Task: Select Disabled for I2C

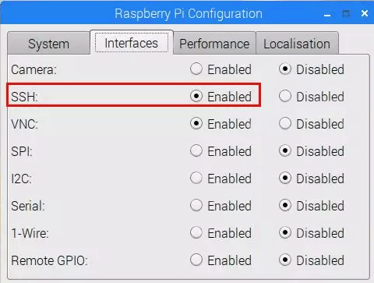Action: point(285,179)
